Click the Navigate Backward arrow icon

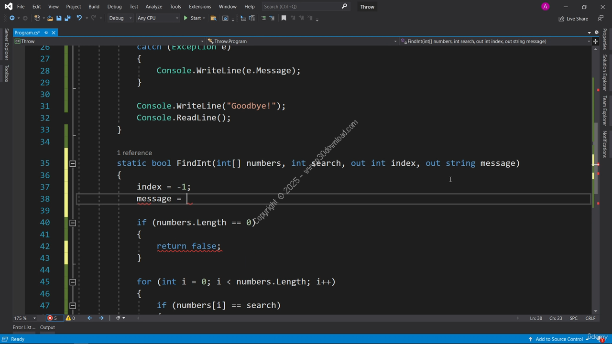coord(12,18)
